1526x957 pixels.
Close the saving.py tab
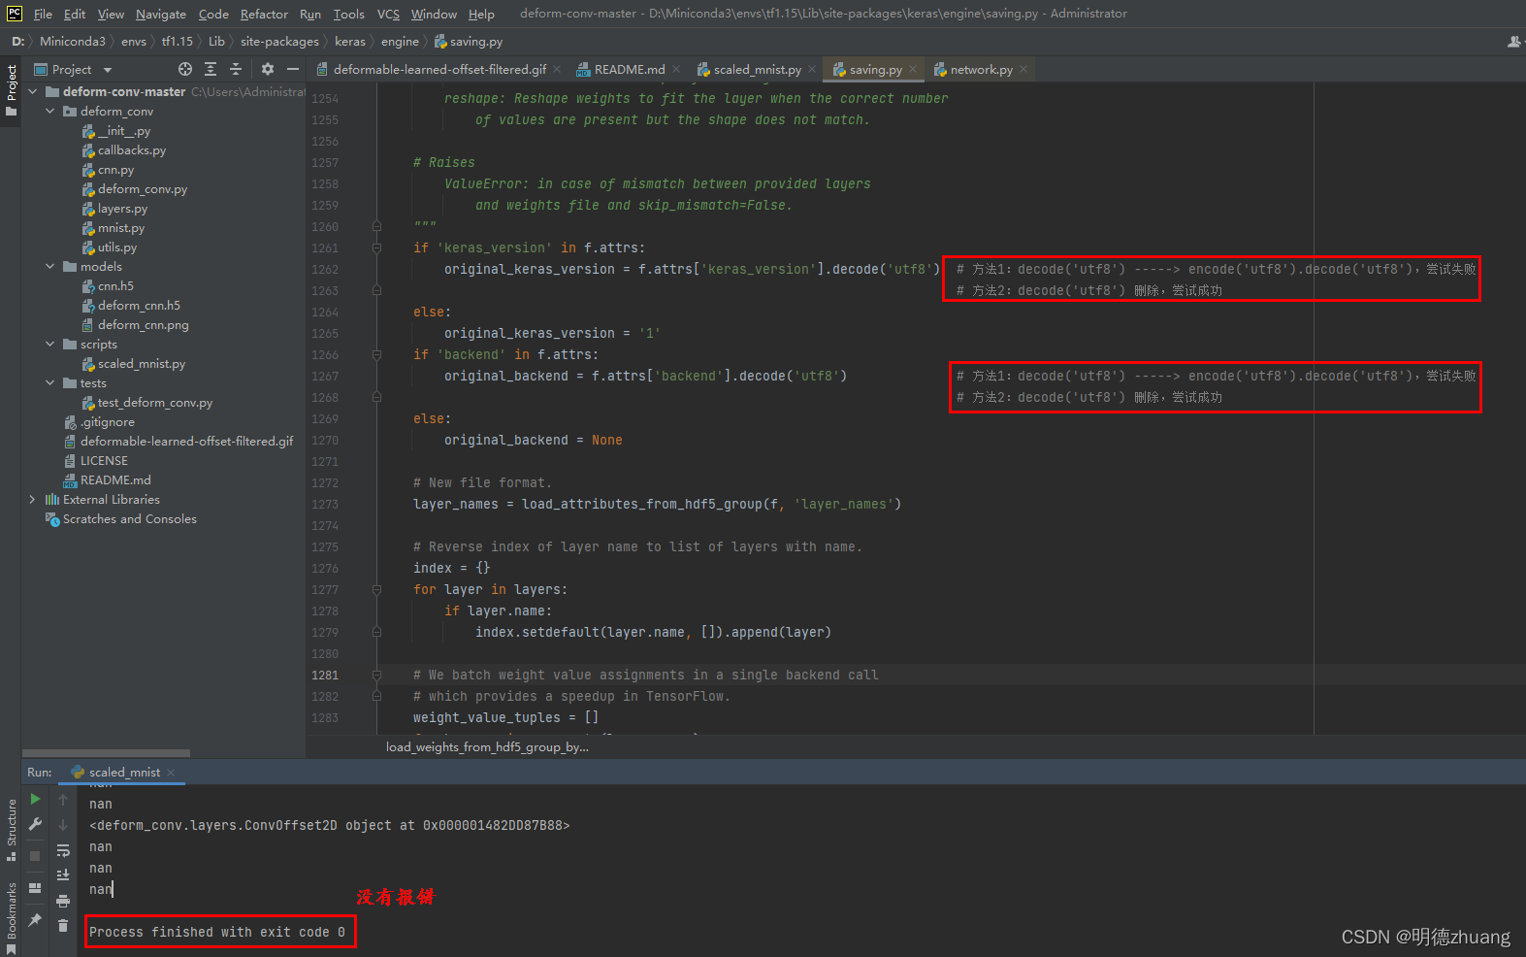coord(913,69)
